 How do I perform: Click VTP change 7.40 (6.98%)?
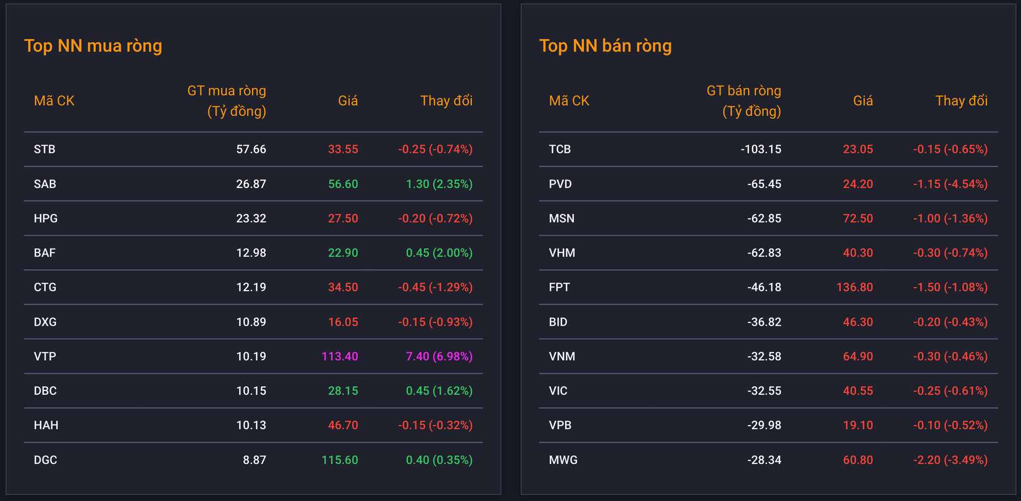coord(439,356)
